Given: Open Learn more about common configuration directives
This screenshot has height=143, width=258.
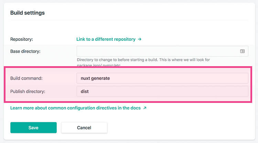Looking at the screenshot, I should 75,108.
